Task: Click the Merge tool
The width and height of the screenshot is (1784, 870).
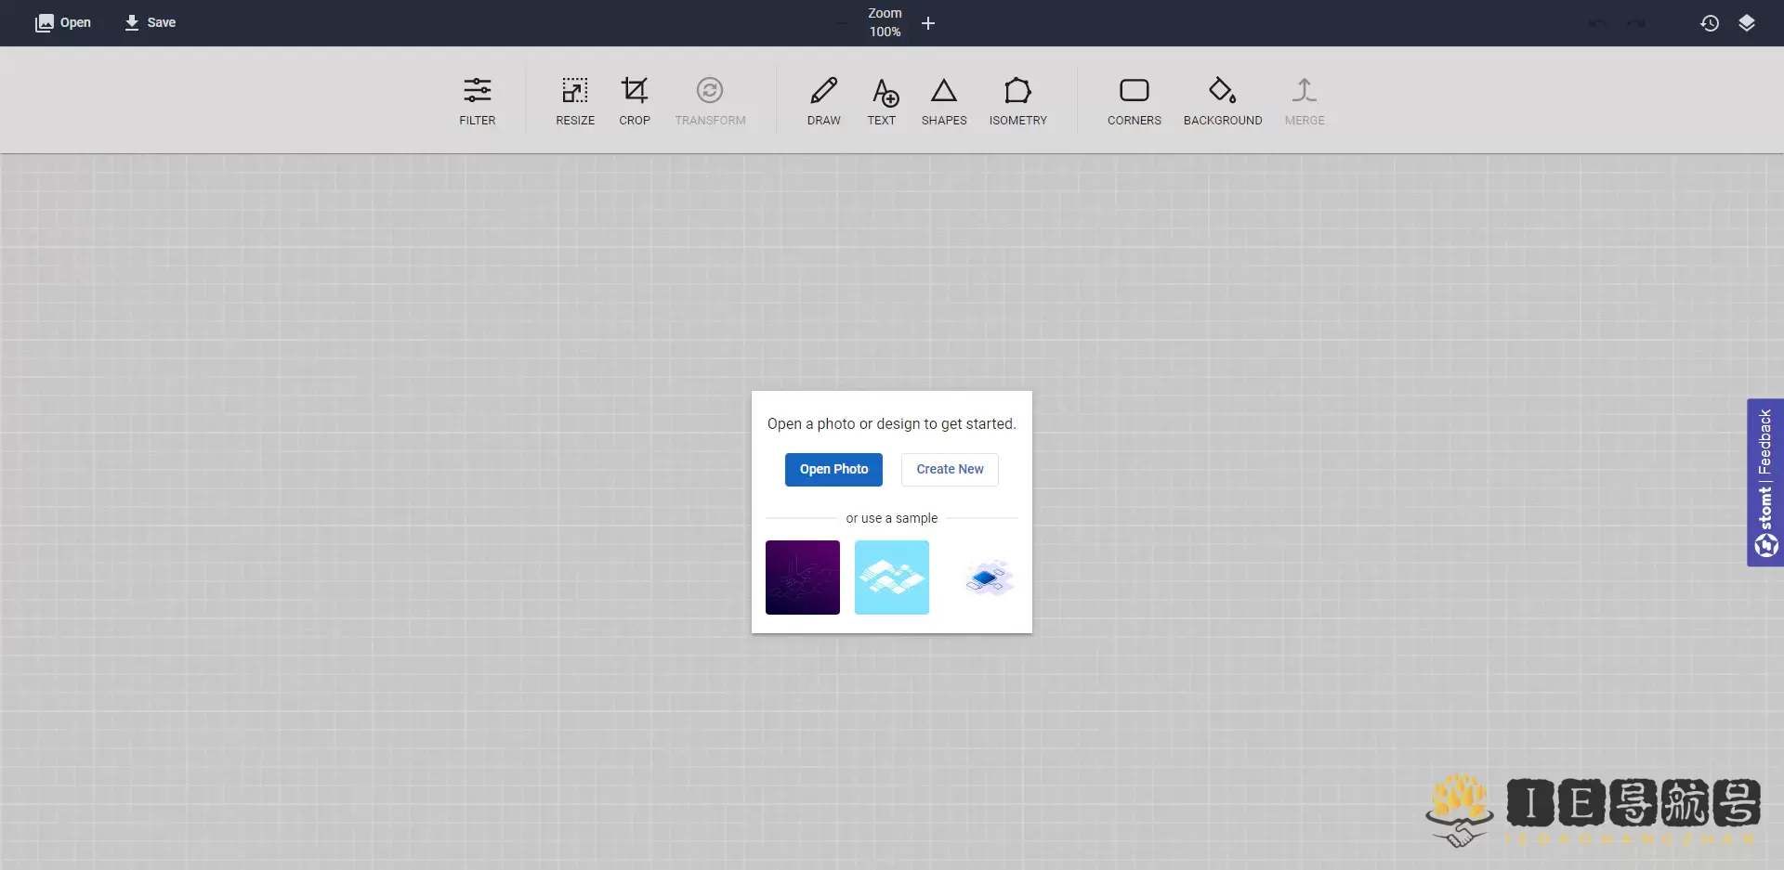Action: 1304,100
